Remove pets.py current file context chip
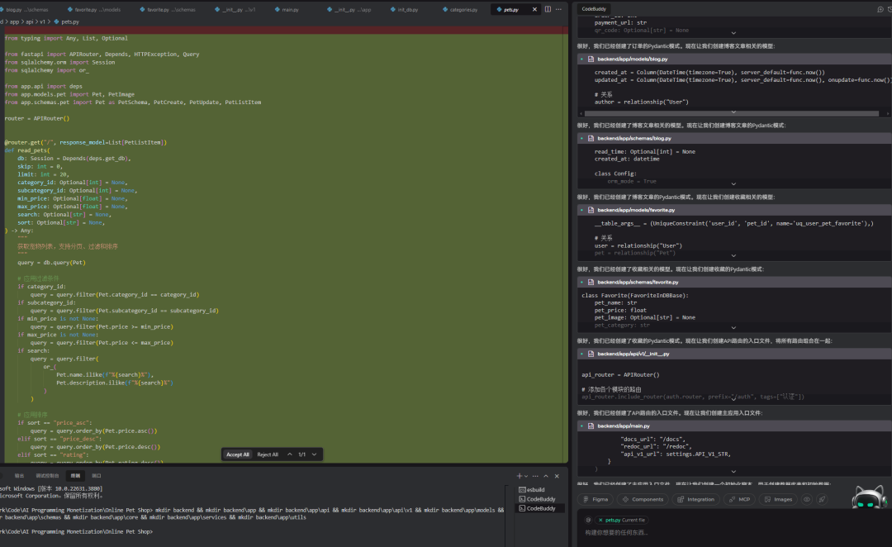892x547 pixels. (600, 520)
